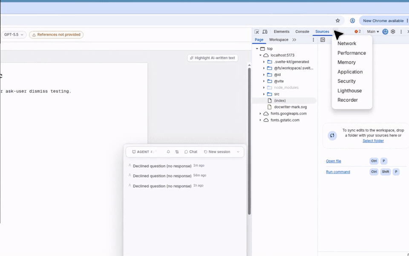Choose Application from the overflow menu

coord(350,72)
